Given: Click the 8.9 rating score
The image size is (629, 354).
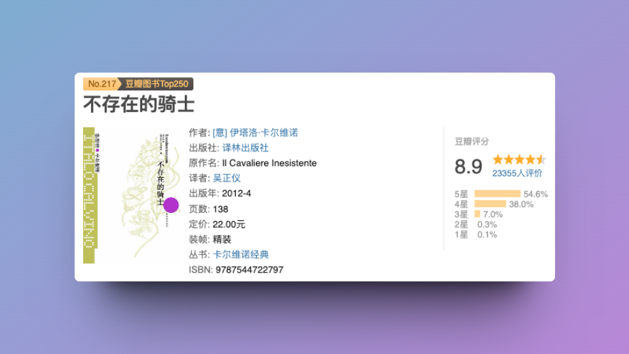Looking at the screenshot, I should (468, 167).
